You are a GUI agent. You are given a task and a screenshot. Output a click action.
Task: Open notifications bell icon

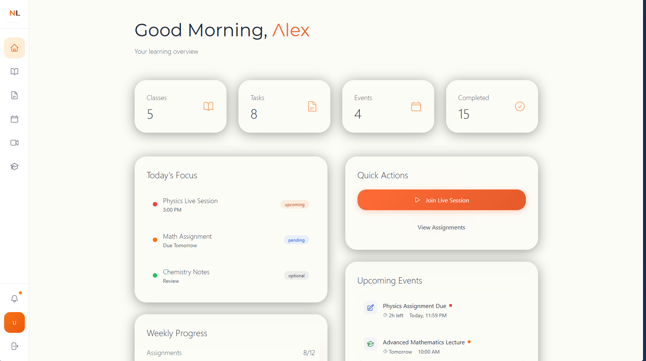[x=14, y=298]
